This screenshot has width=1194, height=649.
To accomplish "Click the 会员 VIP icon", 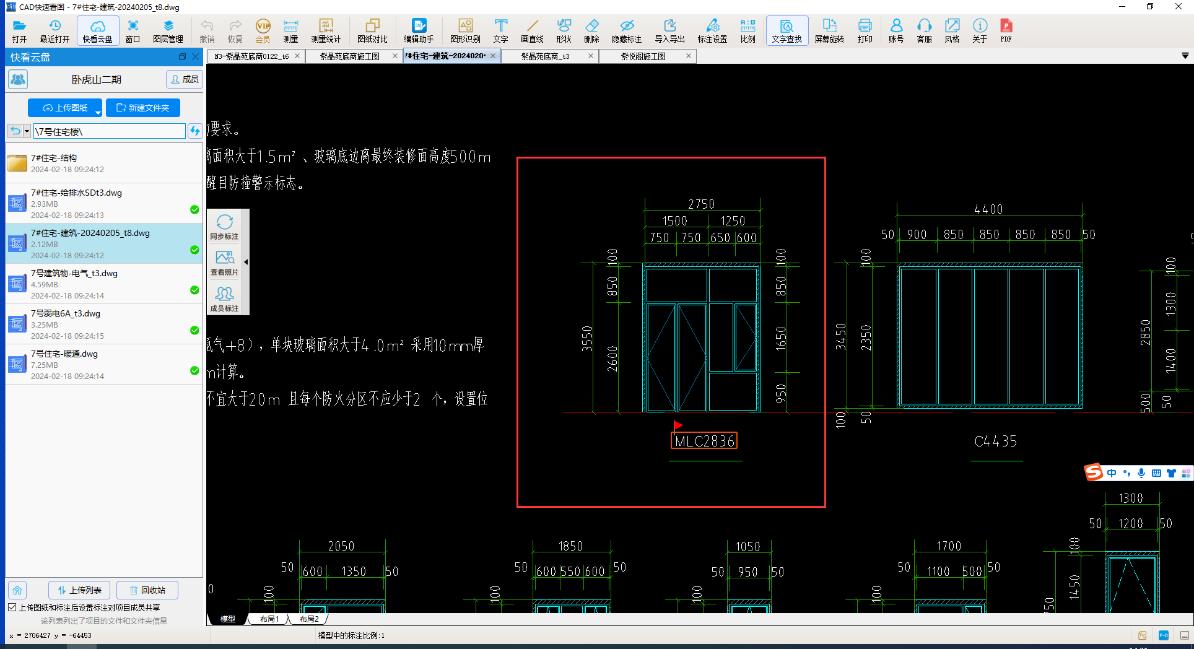I will (263, 31).
